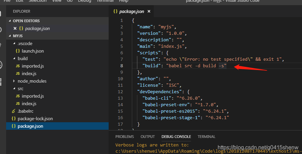Click "babel src -d build -s" string
The height and width of the screenshot is (154, 302).
[x=196, y=66]
